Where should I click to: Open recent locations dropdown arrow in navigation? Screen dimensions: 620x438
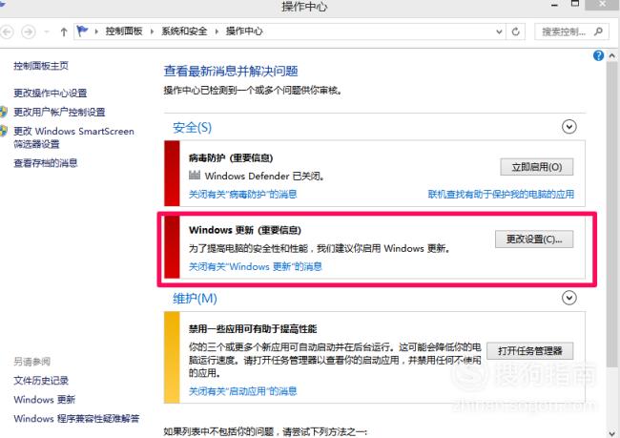[x=47, y=31]
